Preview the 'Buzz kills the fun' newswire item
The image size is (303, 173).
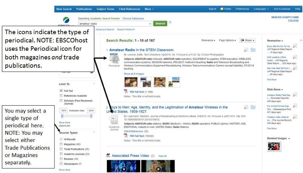[295, 46]
